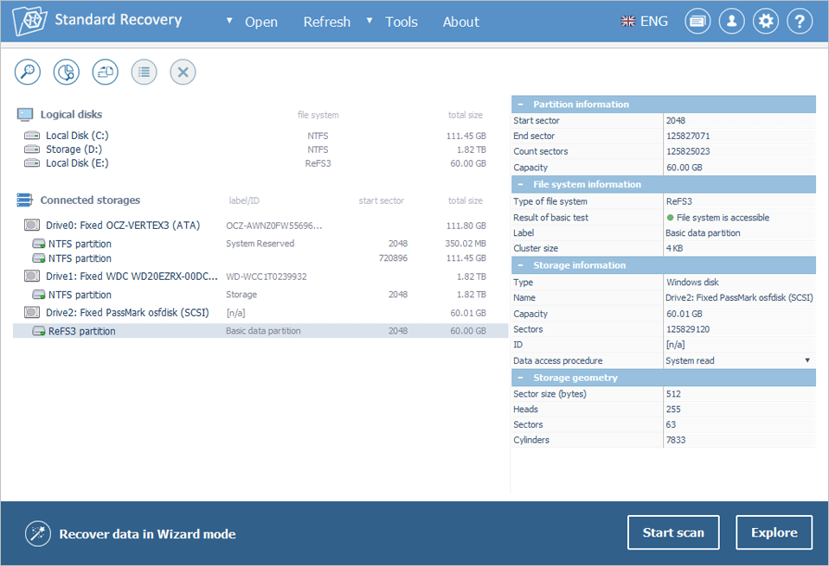Open the user account icon

click(731, 22)
